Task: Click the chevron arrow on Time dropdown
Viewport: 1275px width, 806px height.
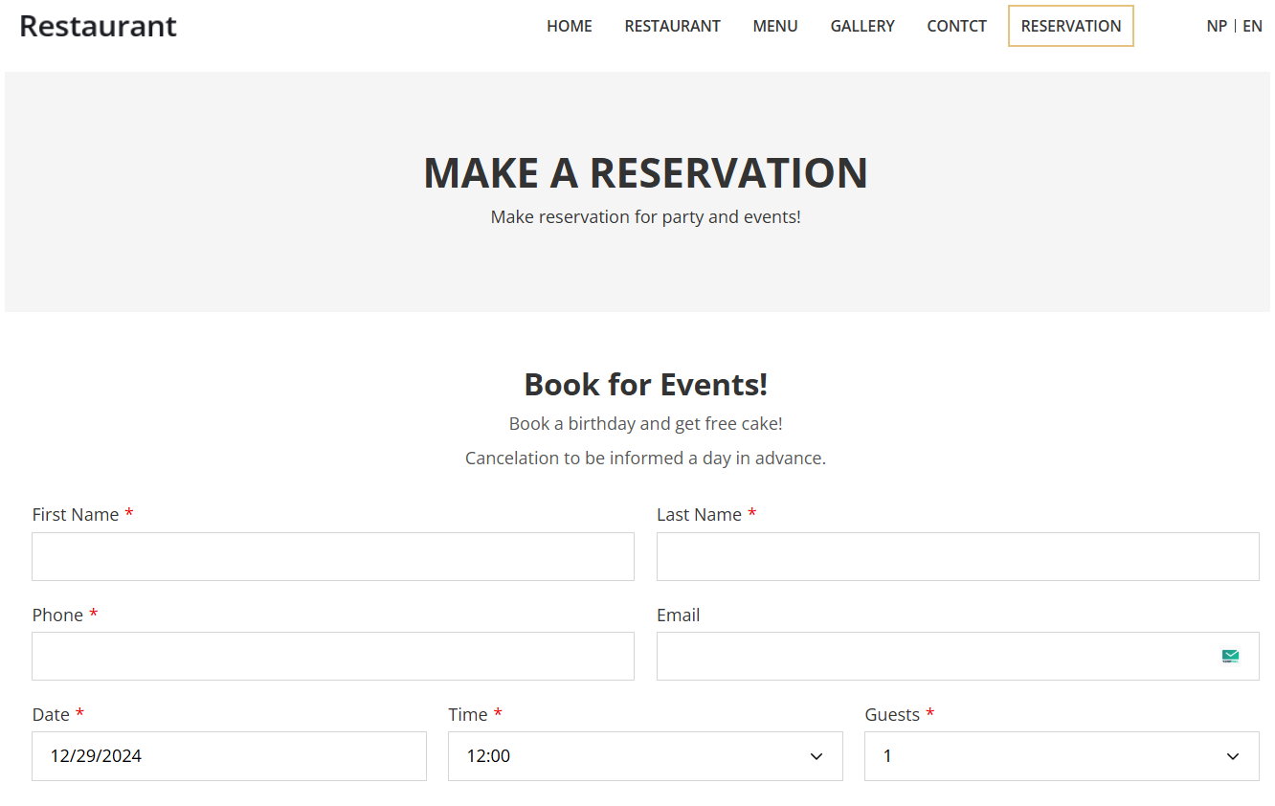Action: [816, 756]
